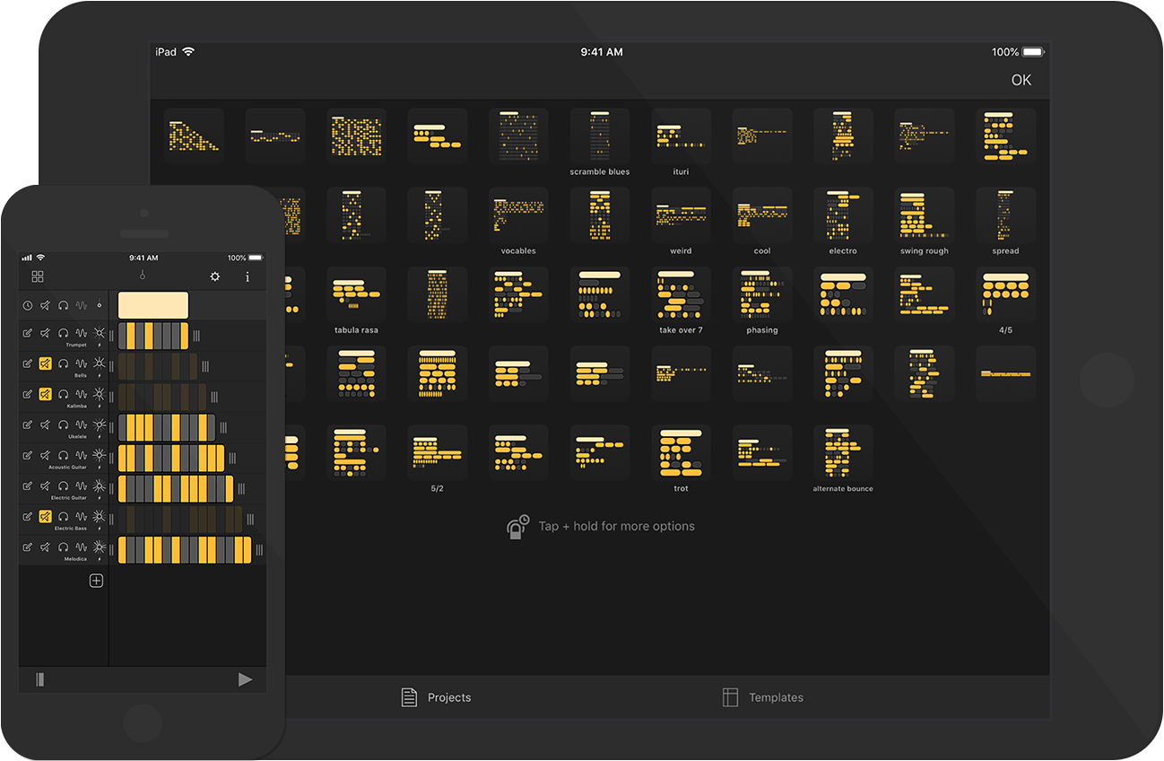Image resolution: width=1164 pixels, height=761 pixels.
Task: Unmute the Bells track
Action: click(x=45, y=363)
